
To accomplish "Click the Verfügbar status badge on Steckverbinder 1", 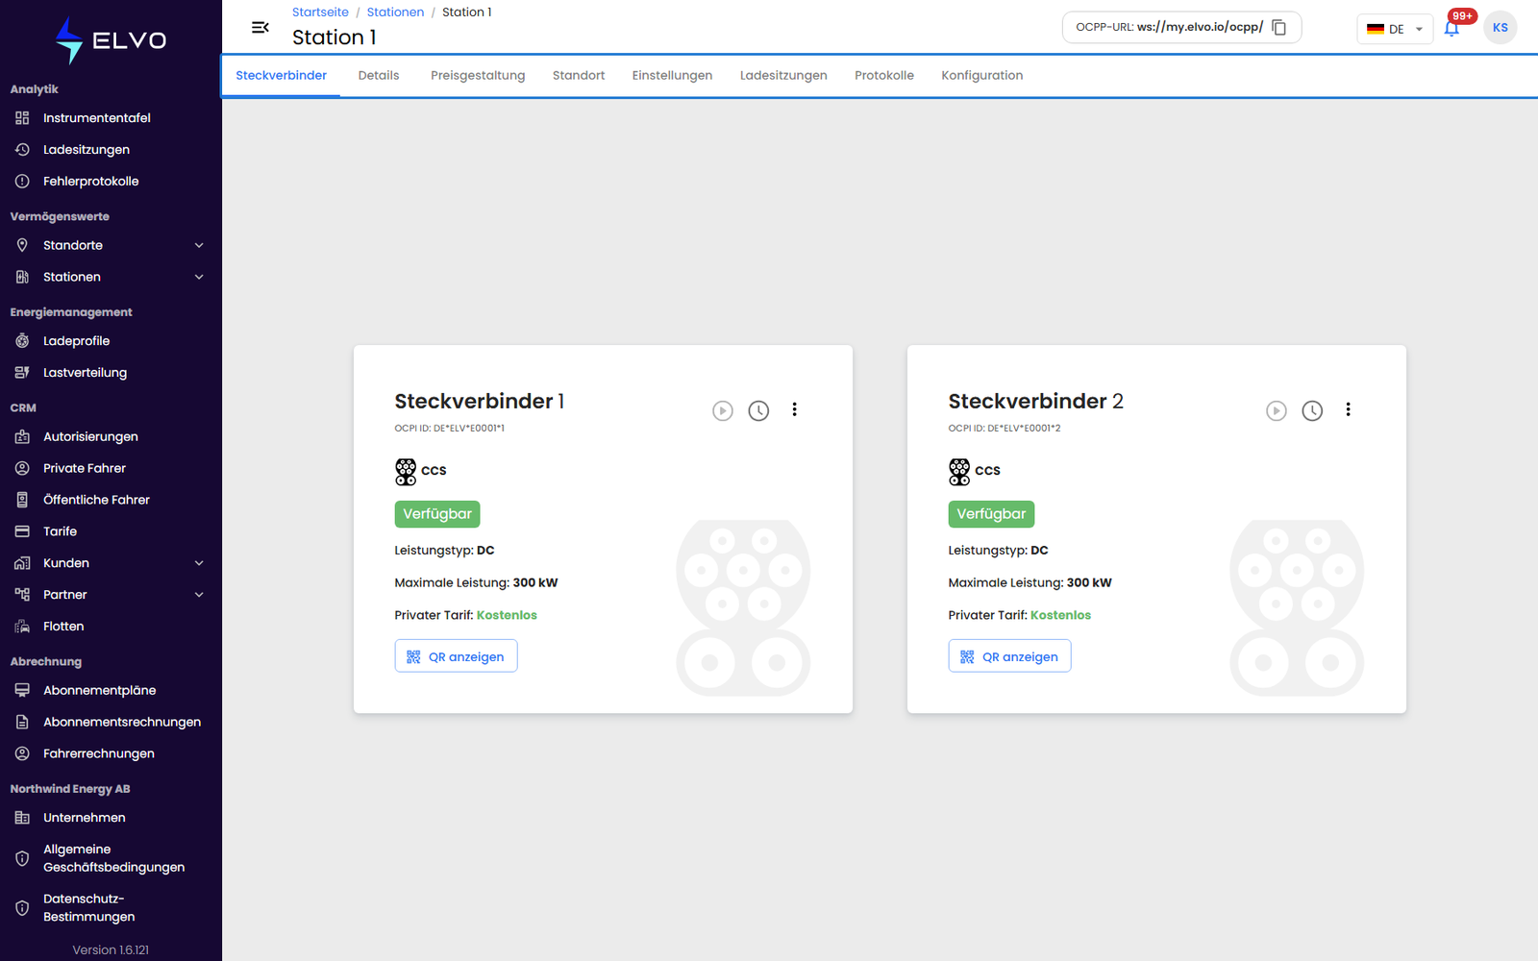I will click(x=437, y=514).
